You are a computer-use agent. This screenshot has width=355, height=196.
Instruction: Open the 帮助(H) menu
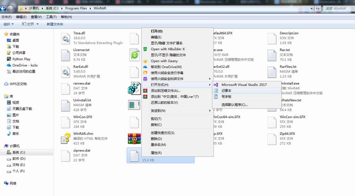tap(66, 17)
